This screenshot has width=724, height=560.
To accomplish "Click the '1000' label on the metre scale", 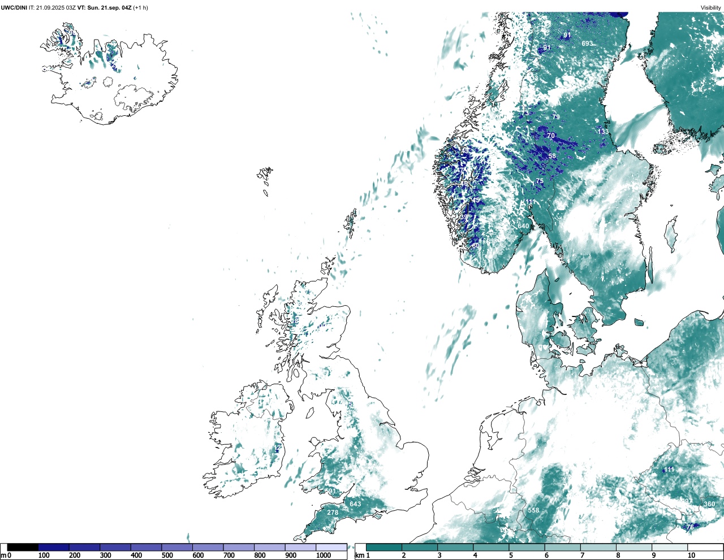I will coord(324,555).
